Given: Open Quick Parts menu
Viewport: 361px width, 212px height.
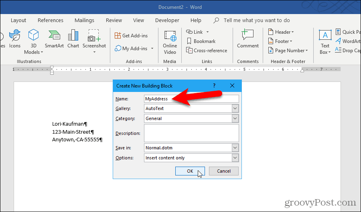Looking at the screenshot, I should click(x=348, y=32).
